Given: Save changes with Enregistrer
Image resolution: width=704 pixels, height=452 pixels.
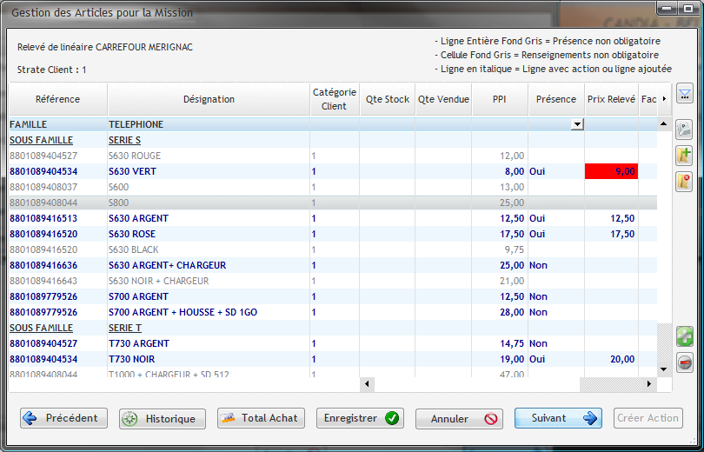Looking at the screenshot, I should click(360, 418).
